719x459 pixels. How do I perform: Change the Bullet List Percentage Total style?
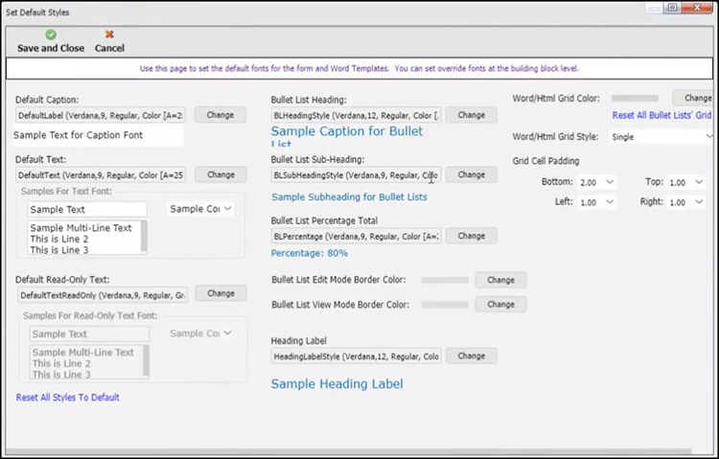point(471,236)
